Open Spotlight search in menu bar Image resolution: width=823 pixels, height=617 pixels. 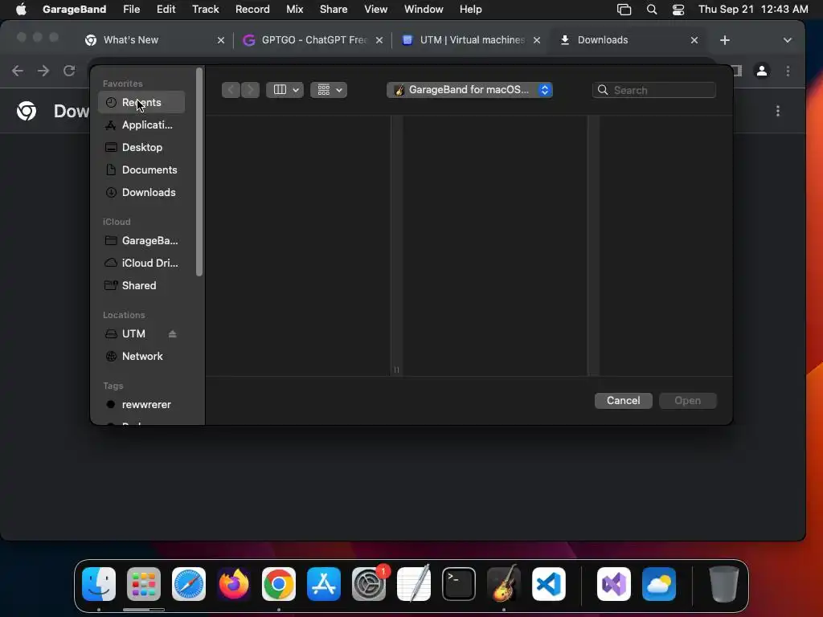pos(651,10)
